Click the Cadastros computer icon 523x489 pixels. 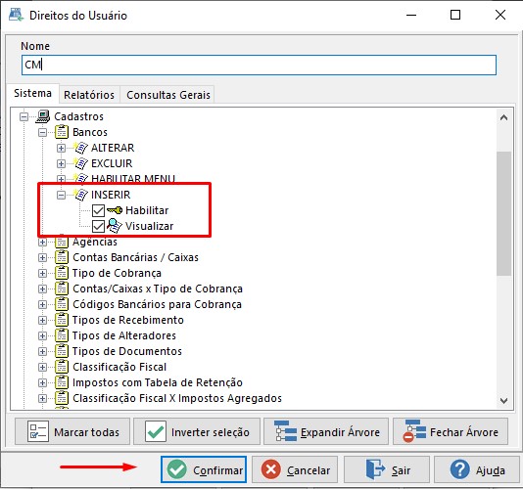[43, 116]
